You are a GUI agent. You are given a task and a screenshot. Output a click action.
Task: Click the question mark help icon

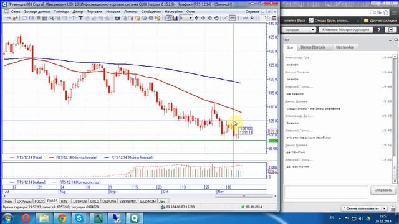pos(379,30)
